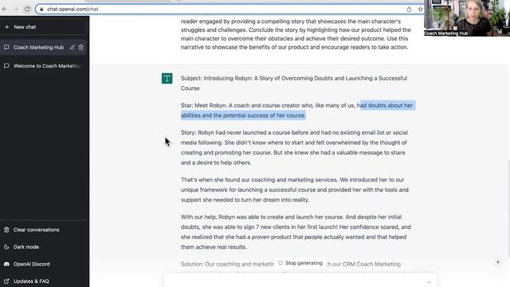Image resolution: width=510 pixels, height=287 pixels.
Task: Click the paragraph starting 'That's when she found'
Action: click(x=295, y=190)
